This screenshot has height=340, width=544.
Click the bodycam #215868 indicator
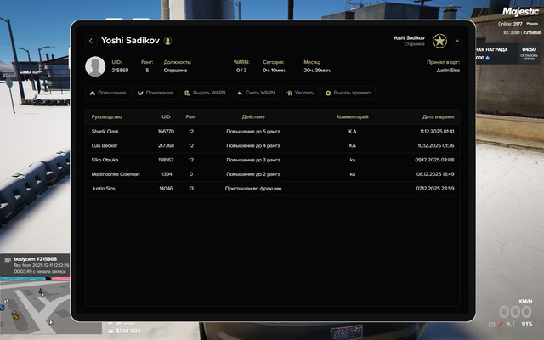point(35,258)
